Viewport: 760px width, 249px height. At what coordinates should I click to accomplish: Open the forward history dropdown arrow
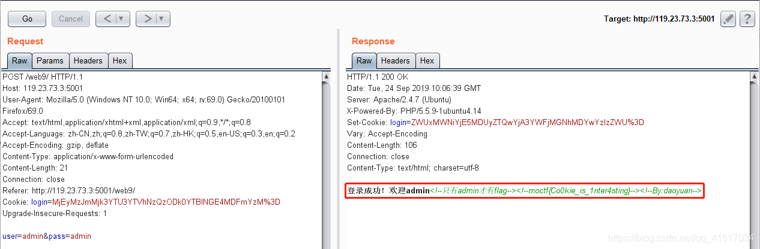tap(163, 19)
